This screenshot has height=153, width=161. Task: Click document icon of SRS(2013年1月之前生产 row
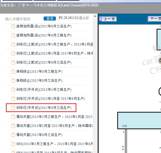(x=13, y=144)
